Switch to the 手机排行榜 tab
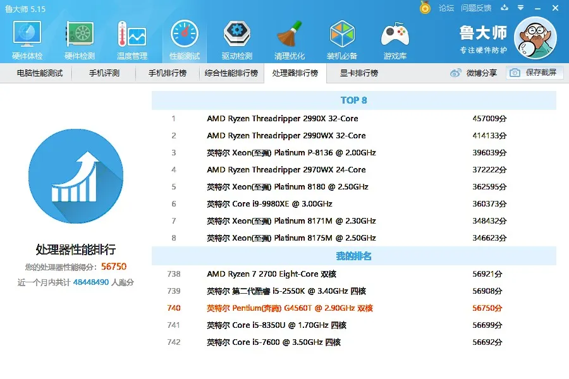Viewport: 569px width, 379px height. [x=168, y=73]
